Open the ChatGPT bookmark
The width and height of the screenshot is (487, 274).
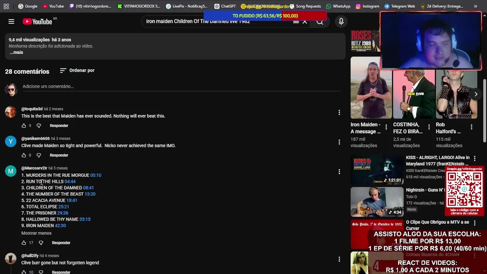click(225, 6)
